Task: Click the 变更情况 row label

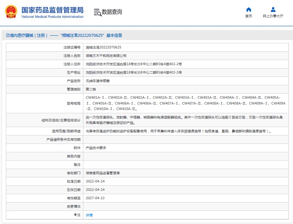Action: click(x=74, y=207)
